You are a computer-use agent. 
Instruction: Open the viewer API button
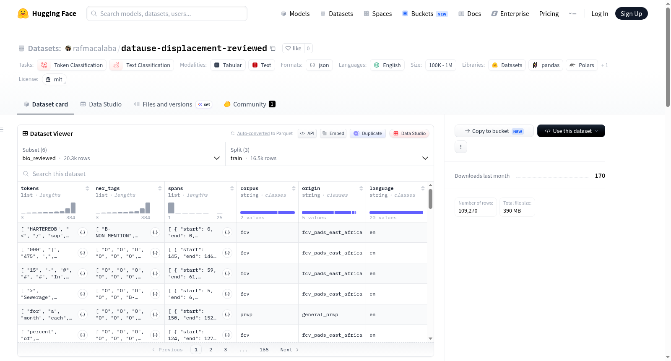[x=307, y=133]
